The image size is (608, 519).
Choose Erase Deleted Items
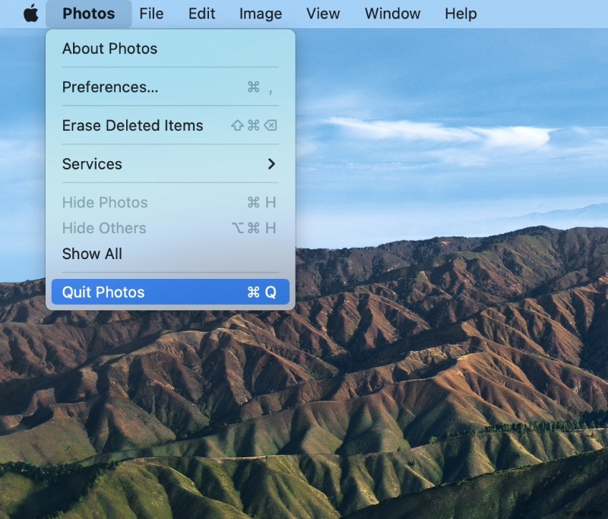click(131, 125)
